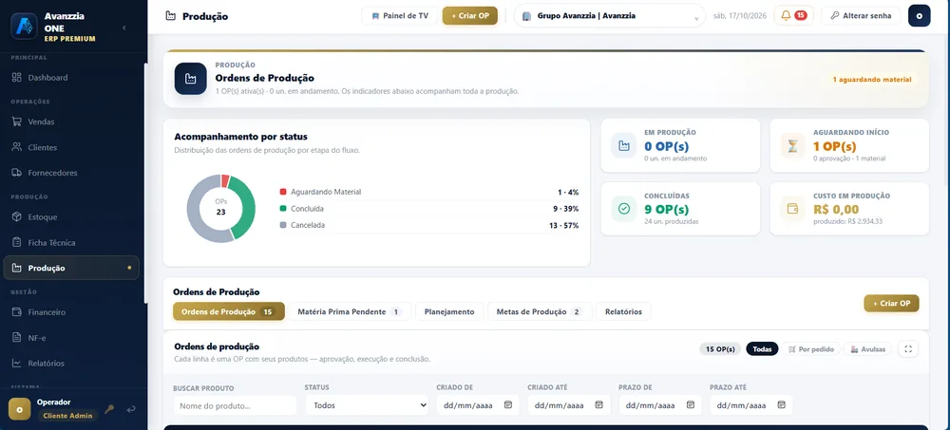
Task: Open NF-e in the sidebar
Action: 71,338
